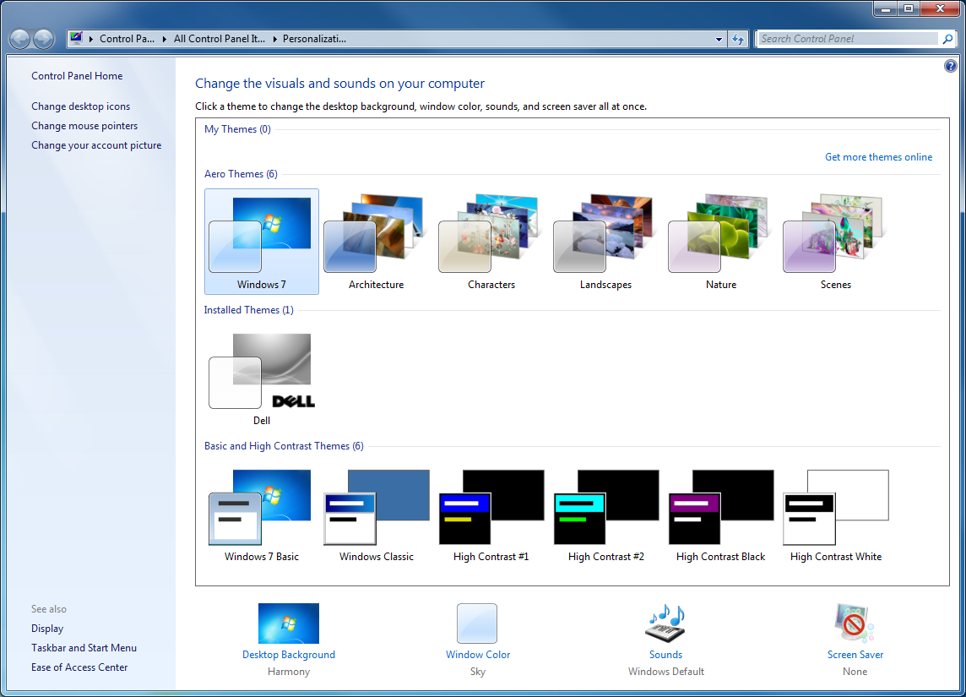This screenshot has height=697, width=966.
Task: Open Change desktop icons
Action: (81, 106)
